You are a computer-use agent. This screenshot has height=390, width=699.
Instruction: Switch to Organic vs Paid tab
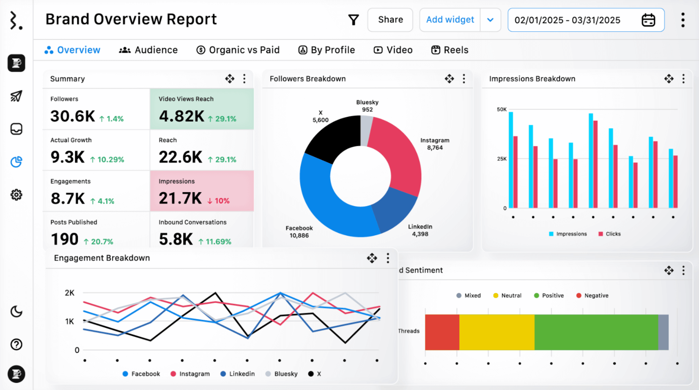point(238,50)
